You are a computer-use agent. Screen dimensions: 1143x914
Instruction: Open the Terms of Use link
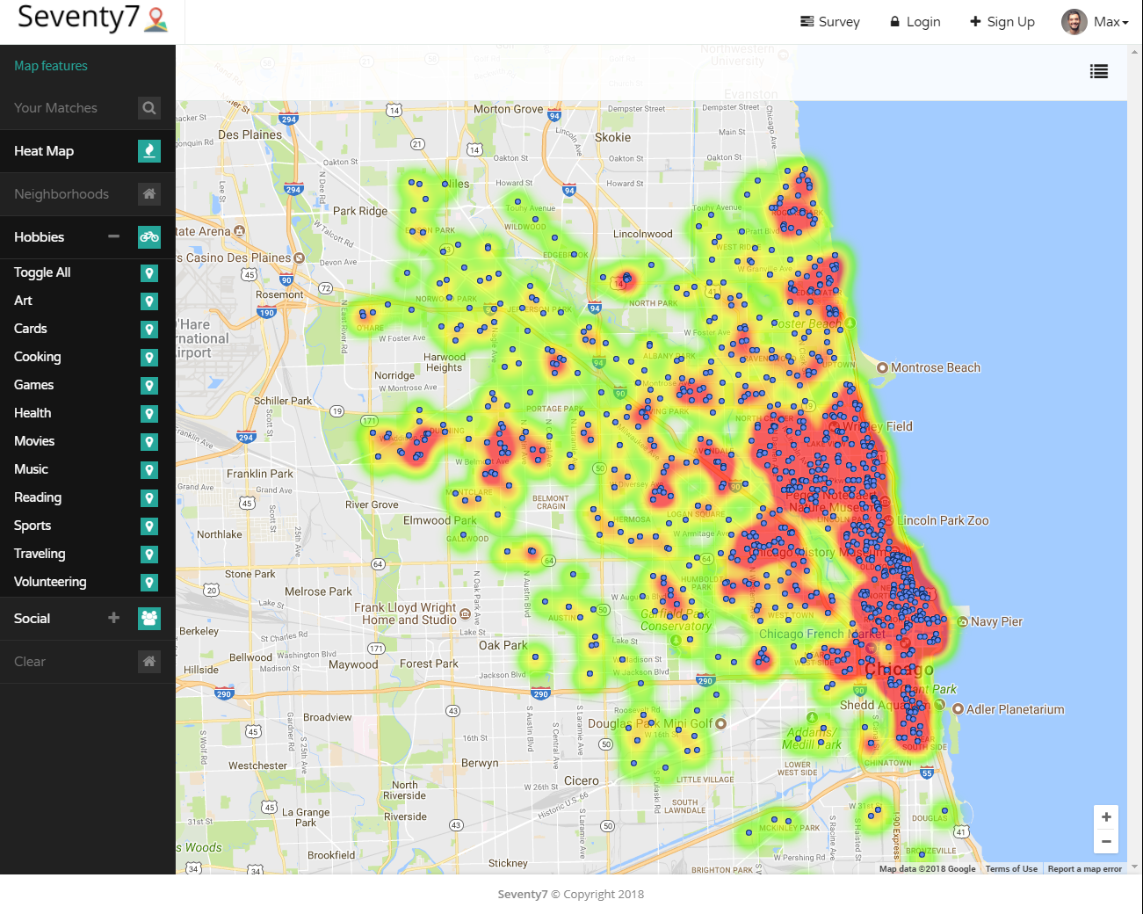1011,869
